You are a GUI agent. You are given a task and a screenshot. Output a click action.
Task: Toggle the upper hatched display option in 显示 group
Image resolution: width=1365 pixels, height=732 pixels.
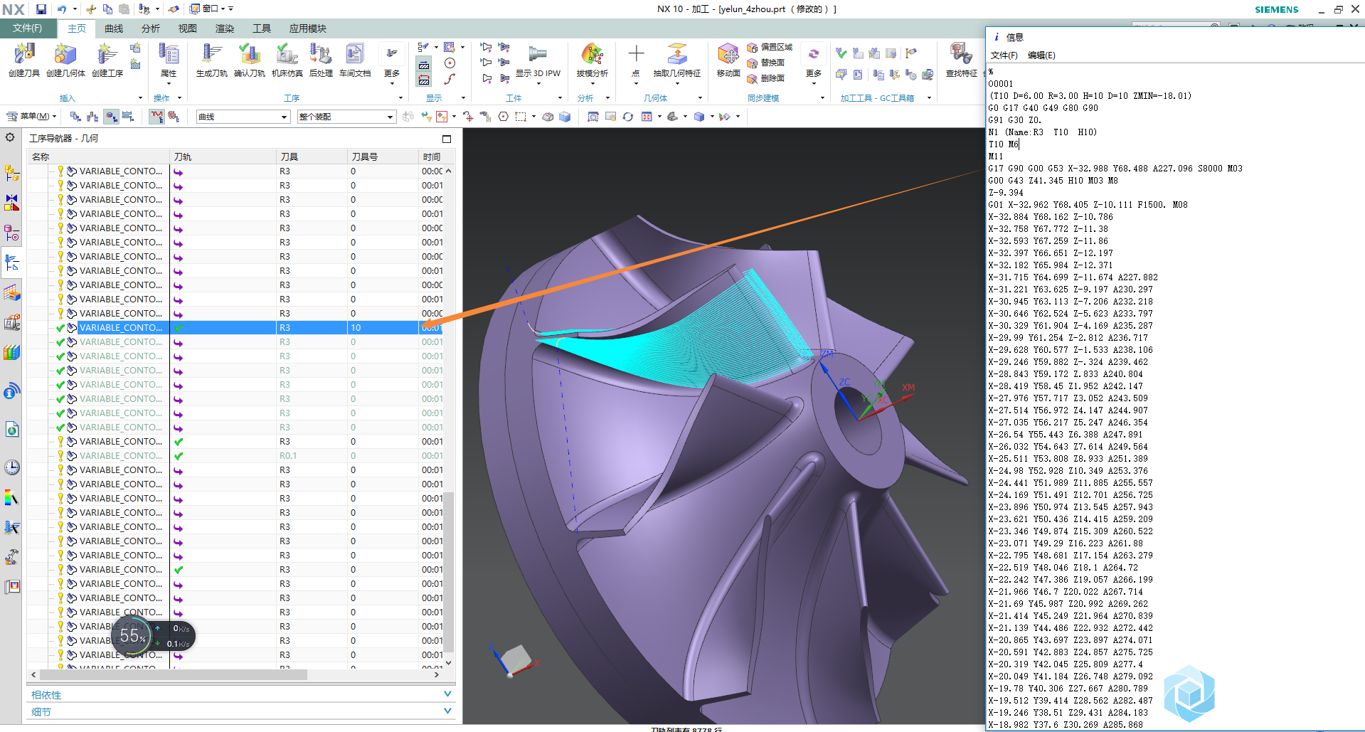tap(424, 65)
